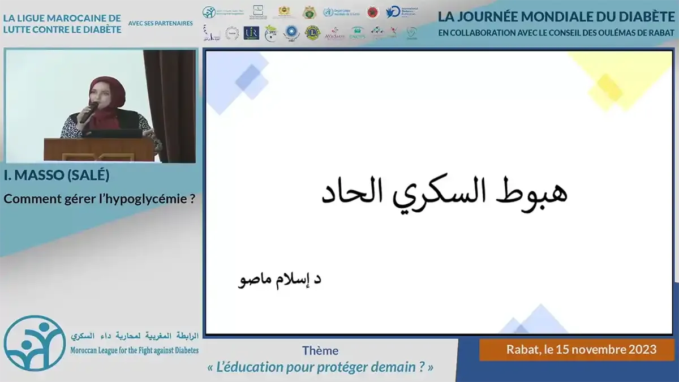Click 'Moroccan League for the Fight against Diabetes'
The image size is (679, 382).
134,350
